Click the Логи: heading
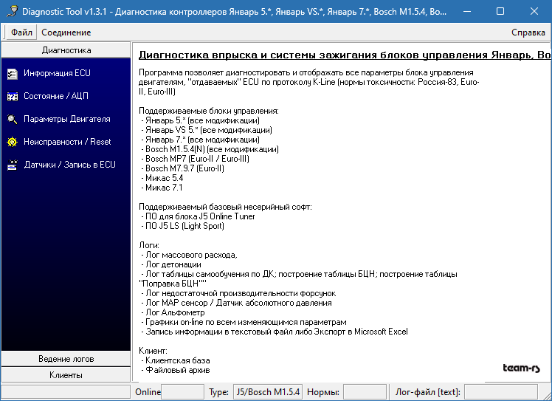The height and width of the screenshot is (401, 552). tap(149, 245)
